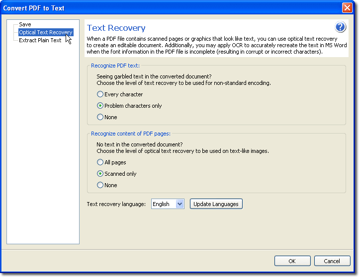Click the Recognize content of PDF pages label

point(131,134)
